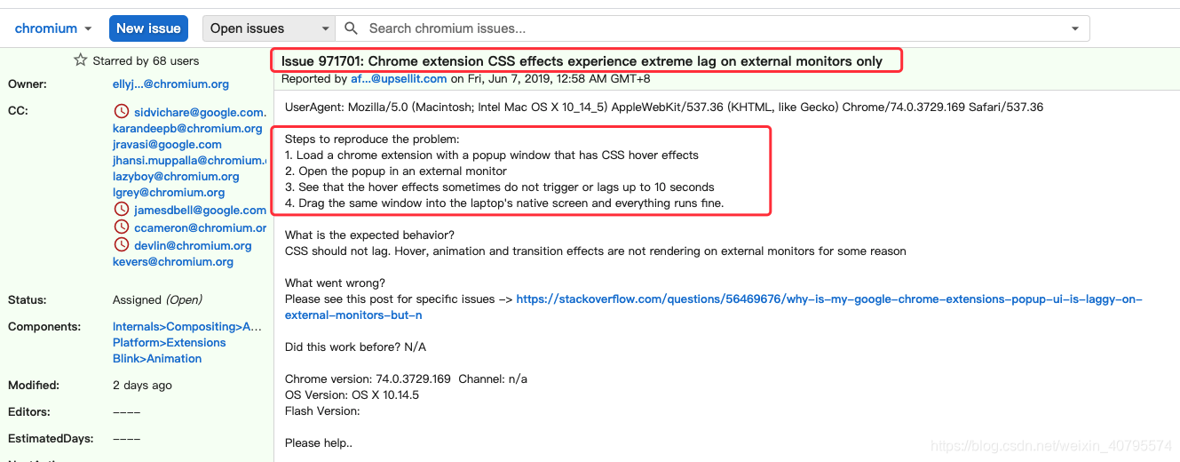Open CC link ccameron@chromium
This screenshot has height=462, width=1180.
click(x=200, y=227)
